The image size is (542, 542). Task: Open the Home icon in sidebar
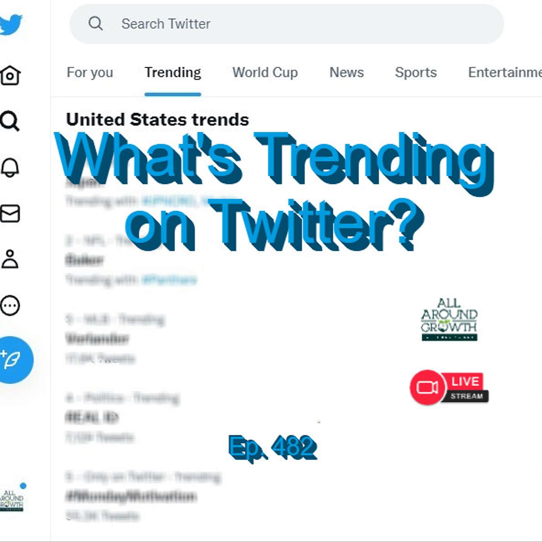[x=10, y=75]
